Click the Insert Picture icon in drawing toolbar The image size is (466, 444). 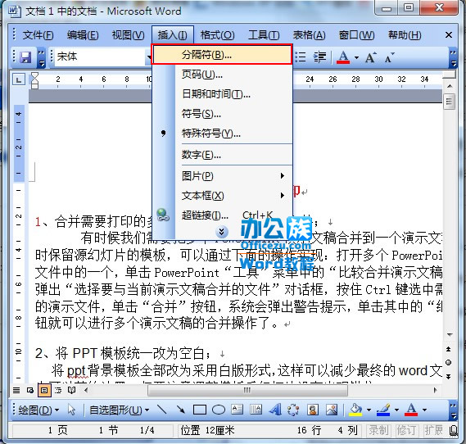(x=332, y=410)
